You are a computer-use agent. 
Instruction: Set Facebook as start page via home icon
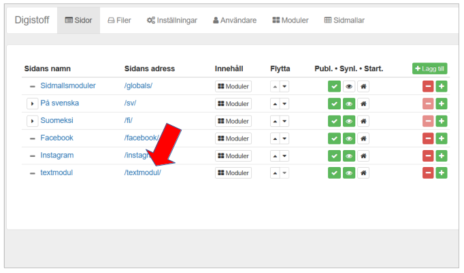[364, 139]
